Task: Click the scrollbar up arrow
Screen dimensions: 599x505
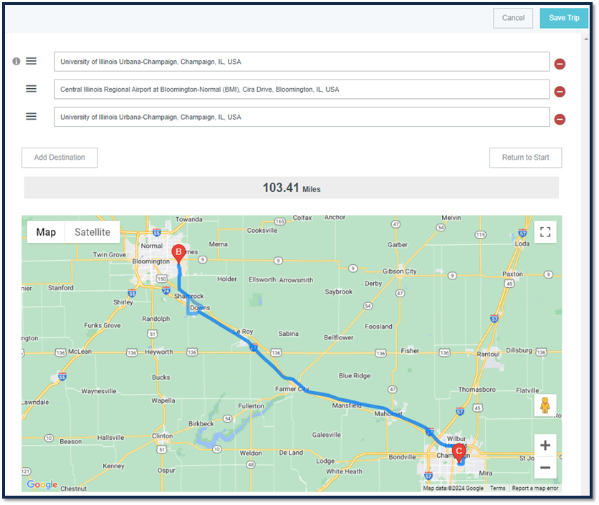Action: (x=585, y=39)
